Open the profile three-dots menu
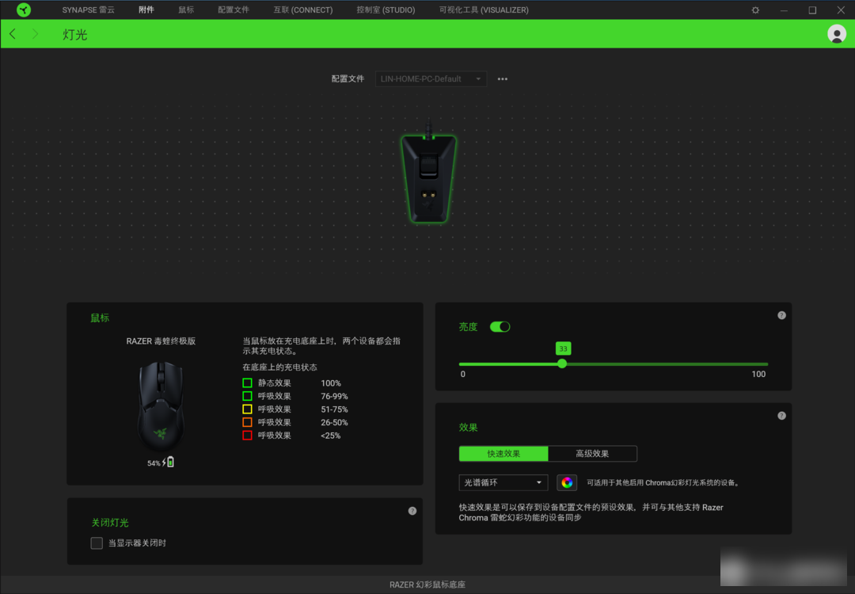 tap(502, 79)
